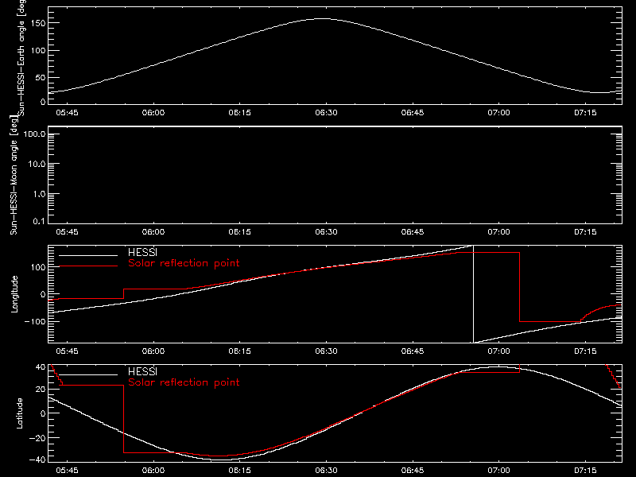This screenshot has height=477, width=636.
Task: Select red Solar reflection point legend in Latitude plot
Action: tap(184, 382)
